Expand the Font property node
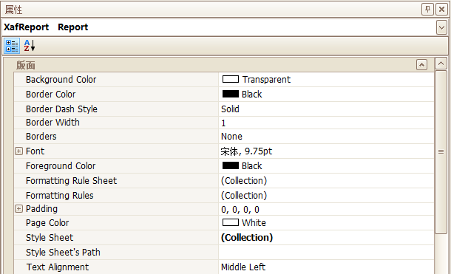The height and width of the screenshot is (274, 451). pos(18,151)
